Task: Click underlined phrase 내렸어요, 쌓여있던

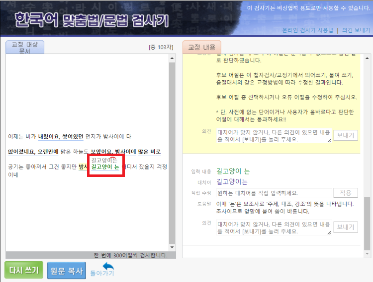Action: tap(61, 136)
